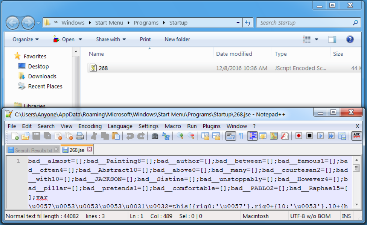Open the Macro menu

(173, 126)
